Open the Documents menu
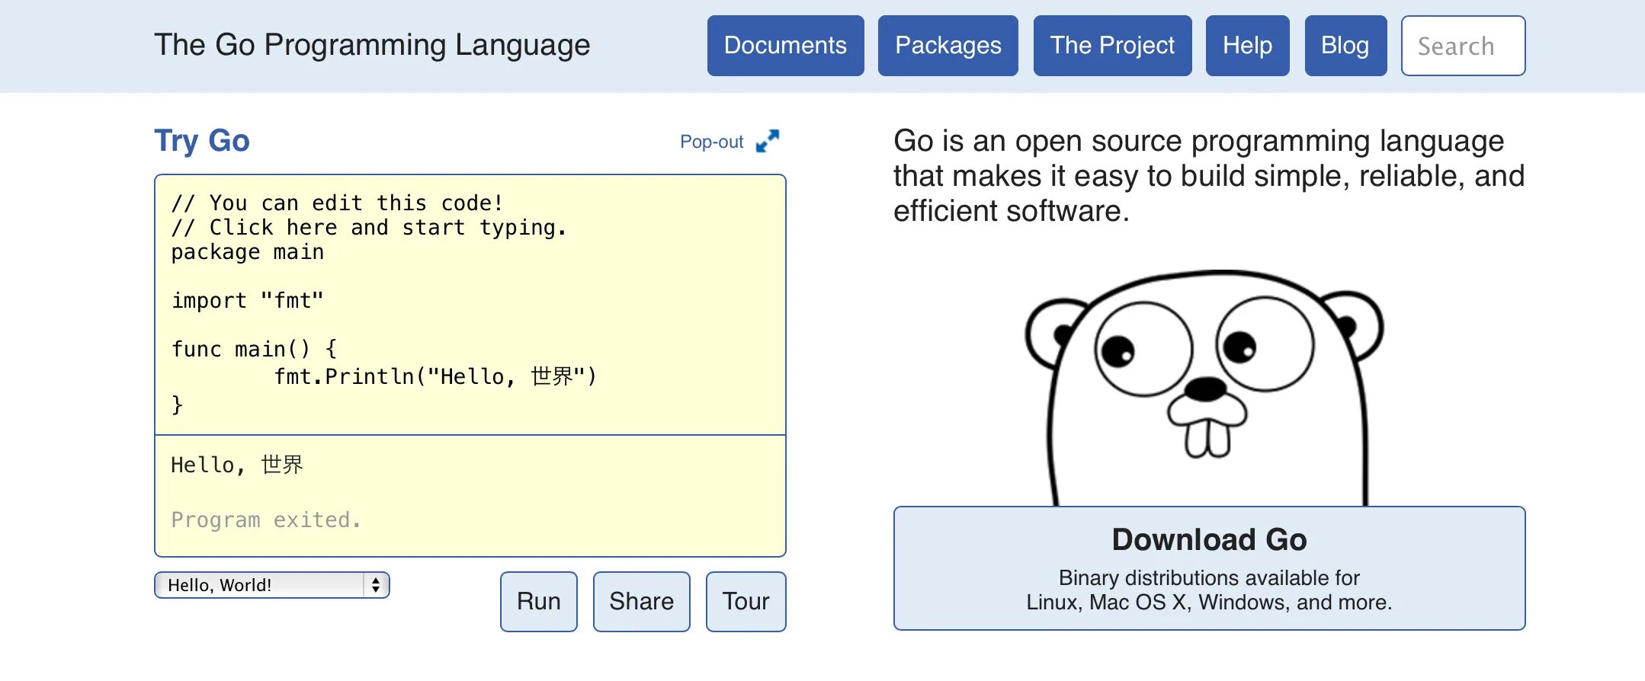1645x681 pixels. point(785,46)
